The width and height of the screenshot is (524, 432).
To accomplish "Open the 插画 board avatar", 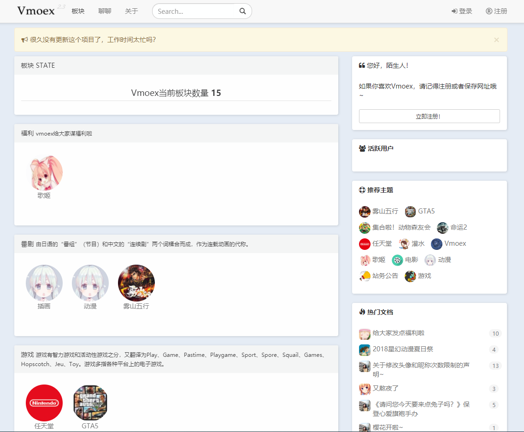I will pyautogui.click(x=44, y=283).
